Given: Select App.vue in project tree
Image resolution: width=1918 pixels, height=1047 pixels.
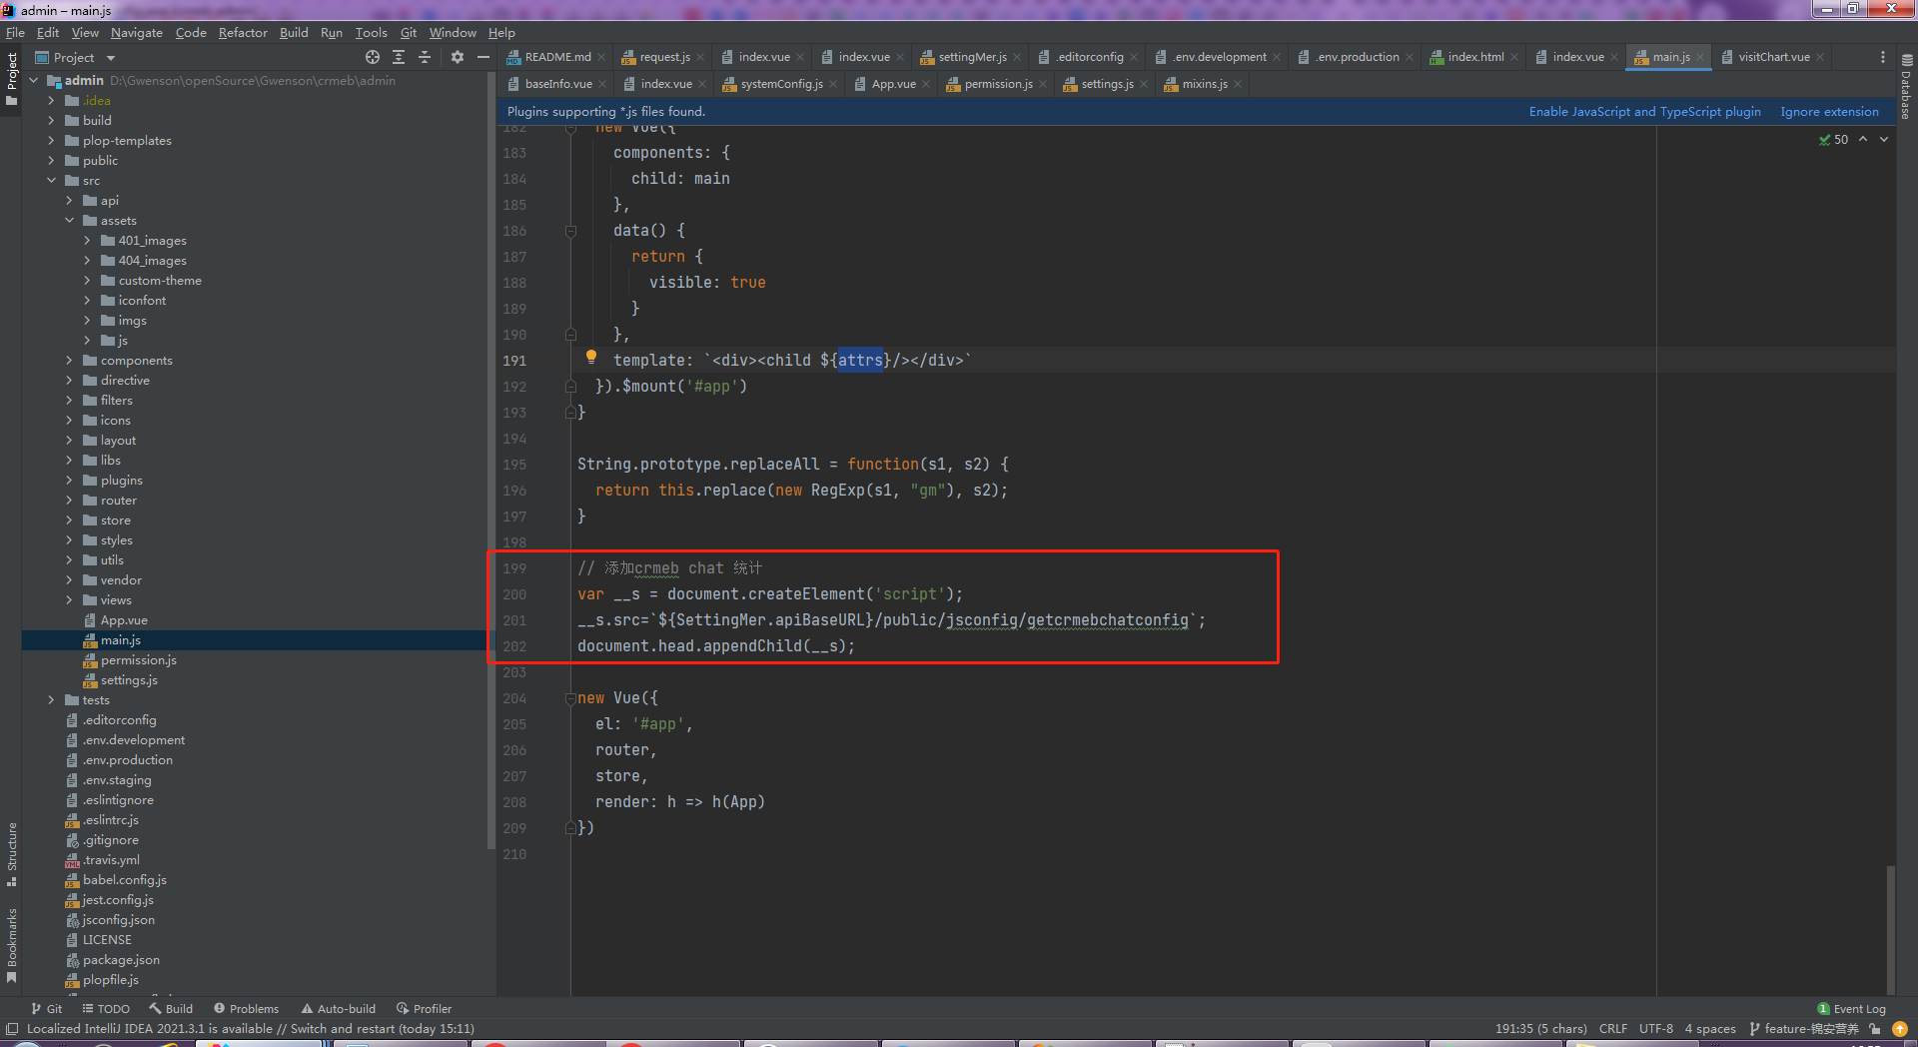Looking at the screenshot, I should tap(124, 620).
